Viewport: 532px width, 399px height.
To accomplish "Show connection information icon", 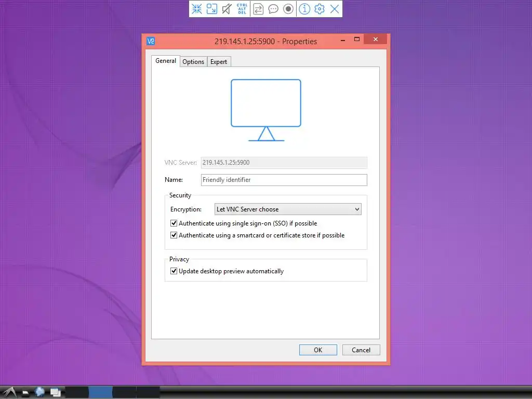I will click(x=304, y=9).
